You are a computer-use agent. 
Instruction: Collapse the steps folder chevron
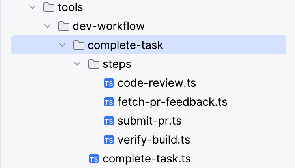pyautogui.click(x=77, y=64)
